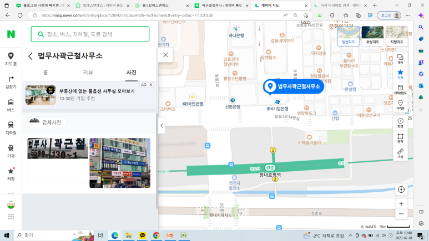
Task: Close the place detail panel
Action: (165, 55)
